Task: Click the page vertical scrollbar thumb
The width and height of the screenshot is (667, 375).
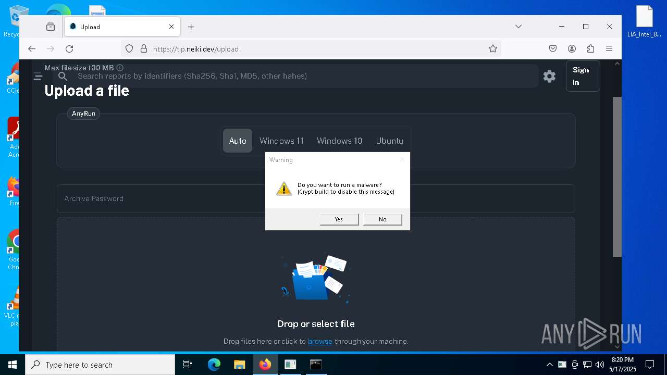Action: coord(617,177)
